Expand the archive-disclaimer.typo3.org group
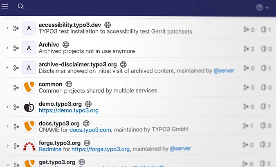Image resolution: width=276 pixels, height=167 pixels. (x=7, y=68)
